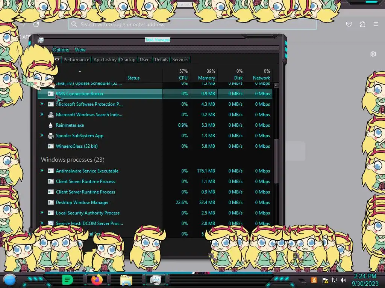Click the KMS Connection Broker process icon
This screenshot has height=288, width=385.
pyautogui.click(x=51, y=93)
